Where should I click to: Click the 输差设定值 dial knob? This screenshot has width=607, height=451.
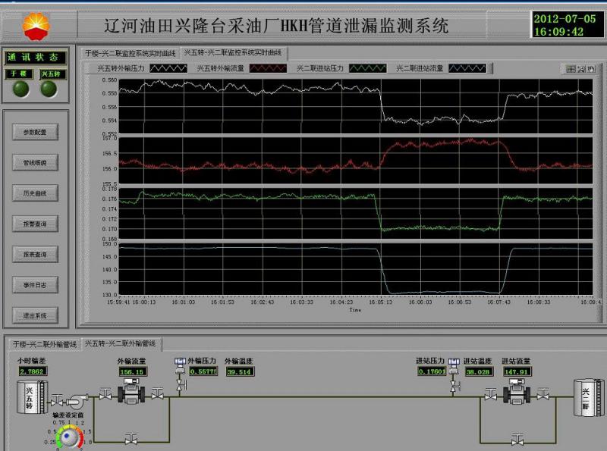pos(70,437)
